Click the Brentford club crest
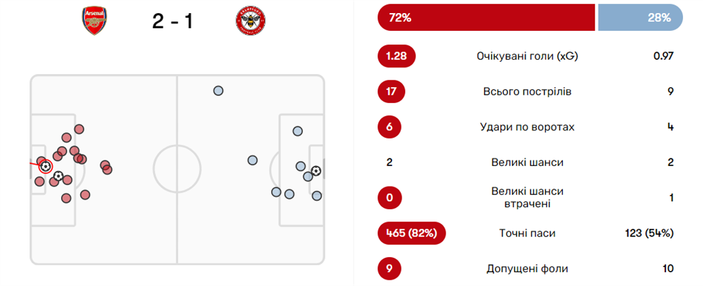Image resolution: width=703 pixels, height=286 pixels. pyautogui.click(x=250, y=21)
